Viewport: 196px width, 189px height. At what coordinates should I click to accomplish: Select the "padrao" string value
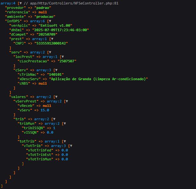click(43, 8)
